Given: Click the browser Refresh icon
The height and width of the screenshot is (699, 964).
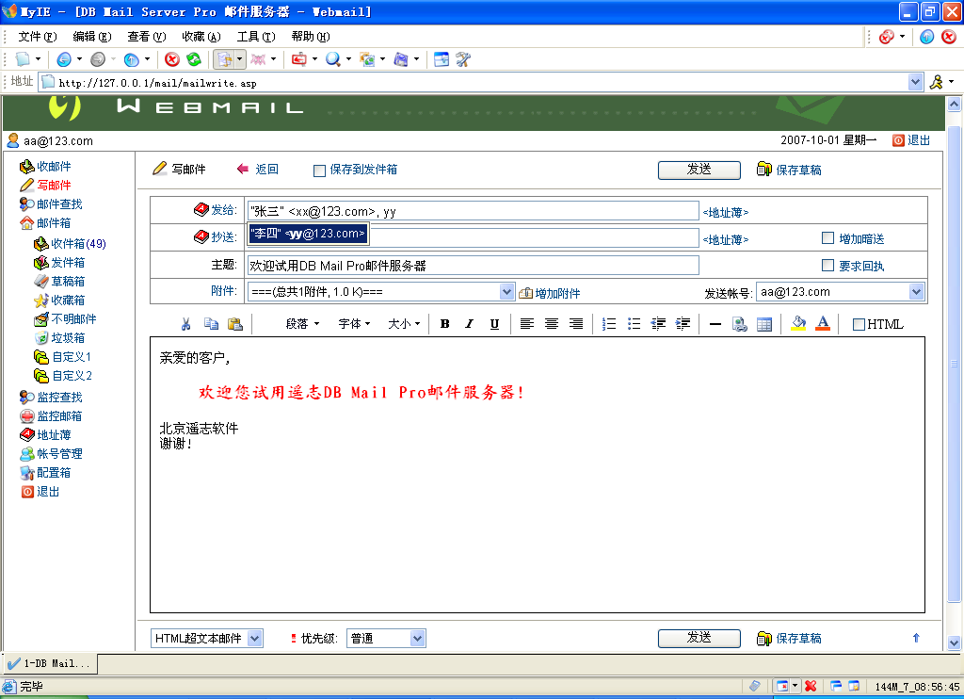Looking at the screenshot, I should click(194, 59).
